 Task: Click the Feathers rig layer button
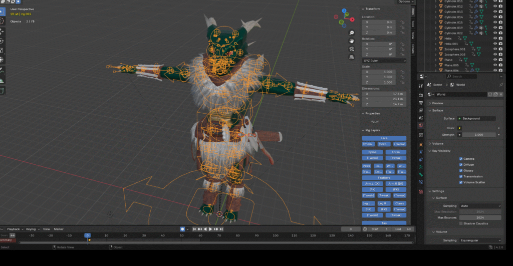click(384, 177)
